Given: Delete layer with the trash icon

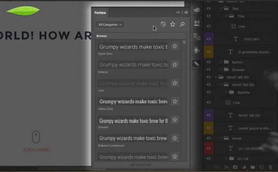Looking at the screenshot, I should click(270, 167).
